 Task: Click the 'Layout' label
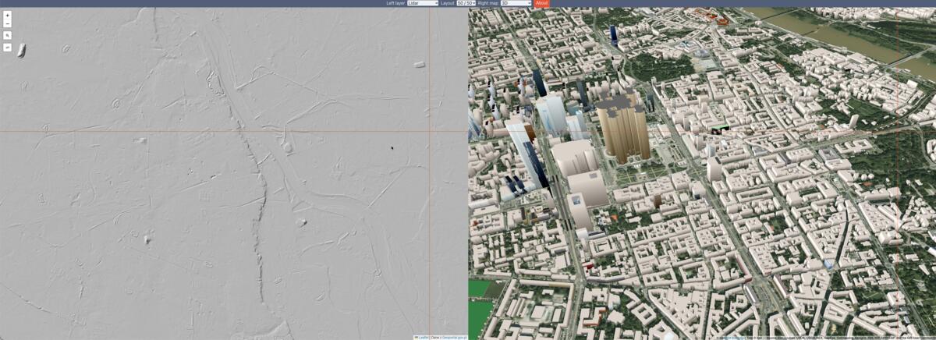click(448, 3)
